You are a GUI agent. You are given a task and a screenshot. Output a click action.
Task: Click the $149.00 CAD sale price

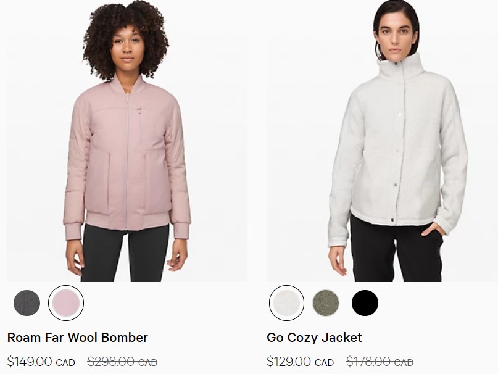(41, 362)
